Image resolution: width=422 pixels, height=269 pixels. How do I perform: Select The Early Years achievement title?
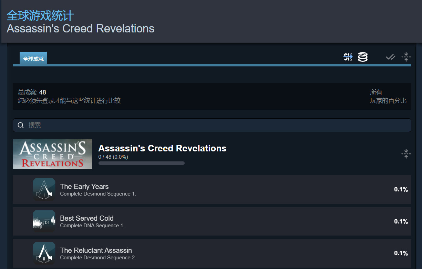click(x=84, y=187)
